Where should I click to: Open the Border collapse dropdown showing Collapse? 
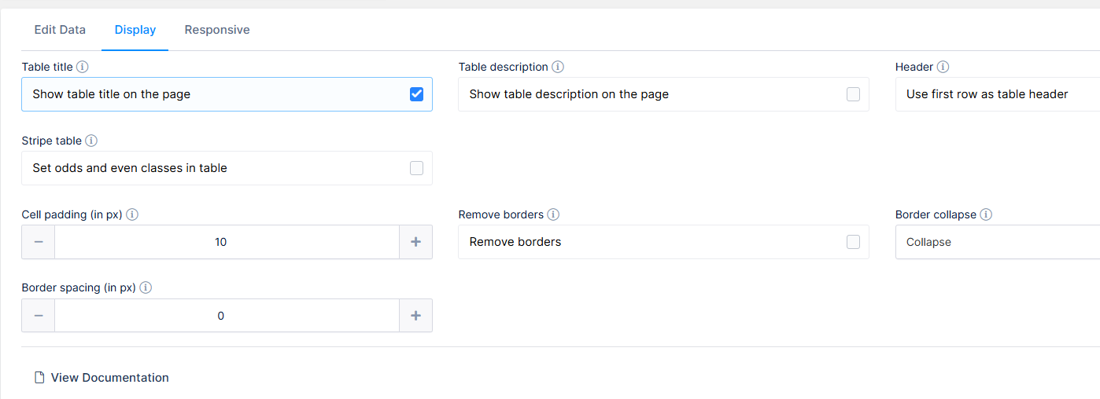[998, 242]
